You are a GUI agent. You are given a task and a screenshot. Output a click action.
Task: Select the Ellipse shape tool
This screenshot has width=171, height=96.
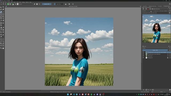pyautogui.click(x=3, y=14)
